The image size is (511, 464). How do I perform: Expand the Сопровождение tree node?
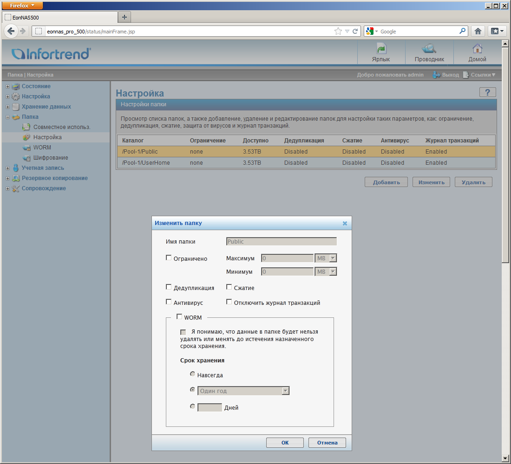(7, 188)
